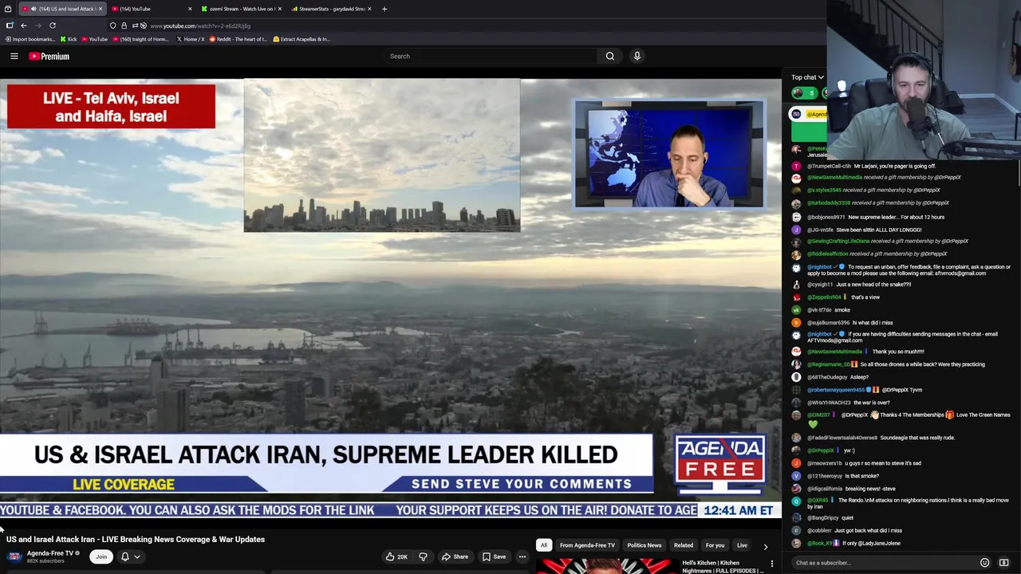Screen dimensions: 1021x574
Task: Go forward with the browser forward arrow
Action: [38, 26]
